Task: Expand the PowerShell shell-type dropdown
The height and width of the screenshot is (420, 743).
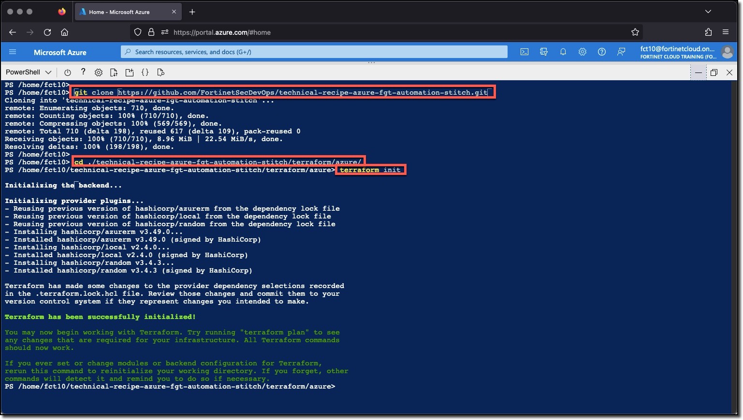Action: 29,72
